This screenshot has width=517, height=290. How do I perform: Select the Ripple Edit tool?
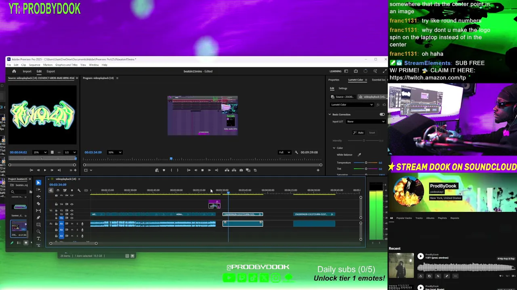click(x=38, y=197)
